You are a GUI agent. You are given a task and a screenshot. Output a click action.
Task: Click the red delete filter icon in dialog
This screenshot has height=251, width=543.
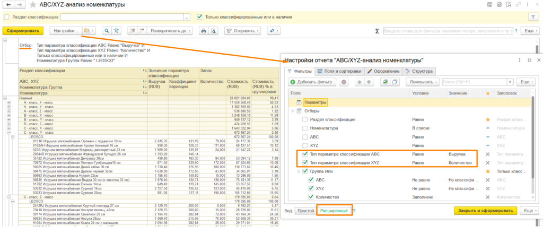[344, 82]
